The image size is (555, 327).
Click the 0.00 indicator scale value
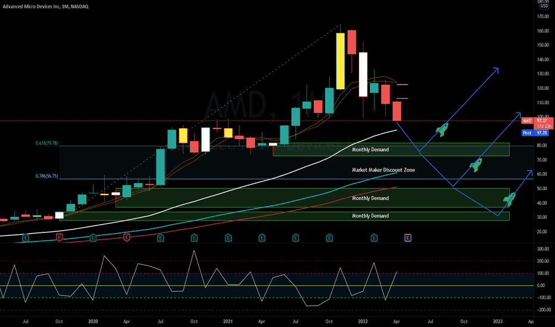coord(541,285)
